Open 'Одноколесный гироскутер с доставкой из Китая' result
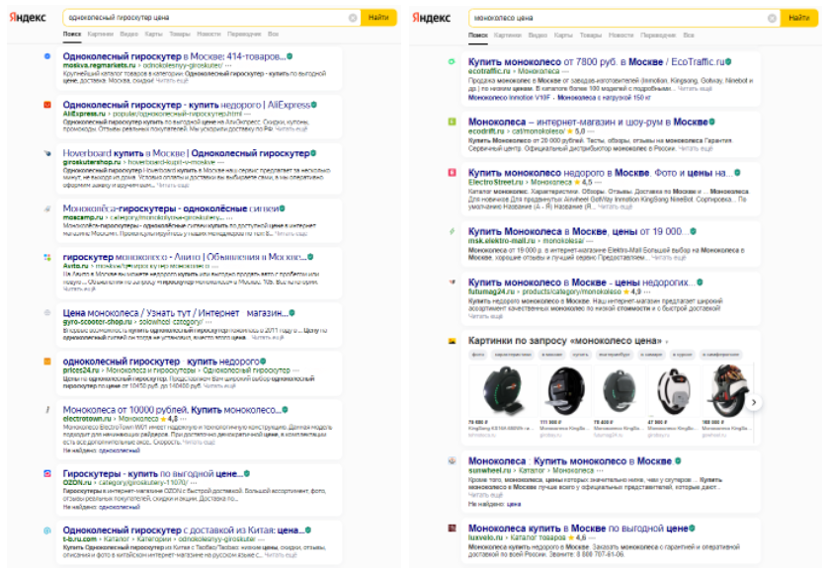The image size is (828, 572). click(183, 531)
